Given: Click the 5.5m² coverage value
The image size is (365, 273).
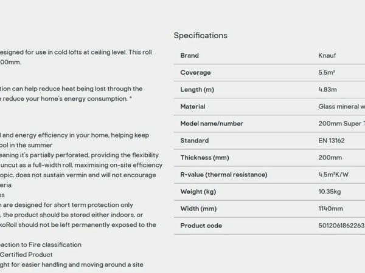Looking at the screenshot, I should 327,72.
